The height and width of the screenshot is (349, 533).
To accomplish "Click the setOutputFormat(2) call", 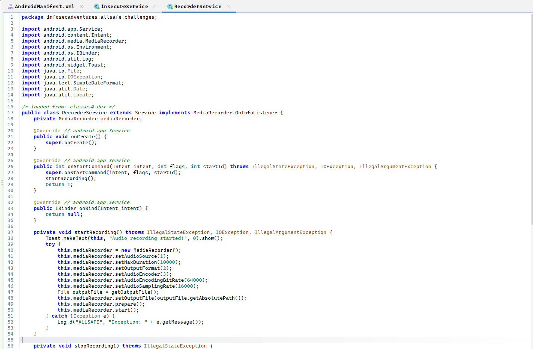I will point(142,268).
